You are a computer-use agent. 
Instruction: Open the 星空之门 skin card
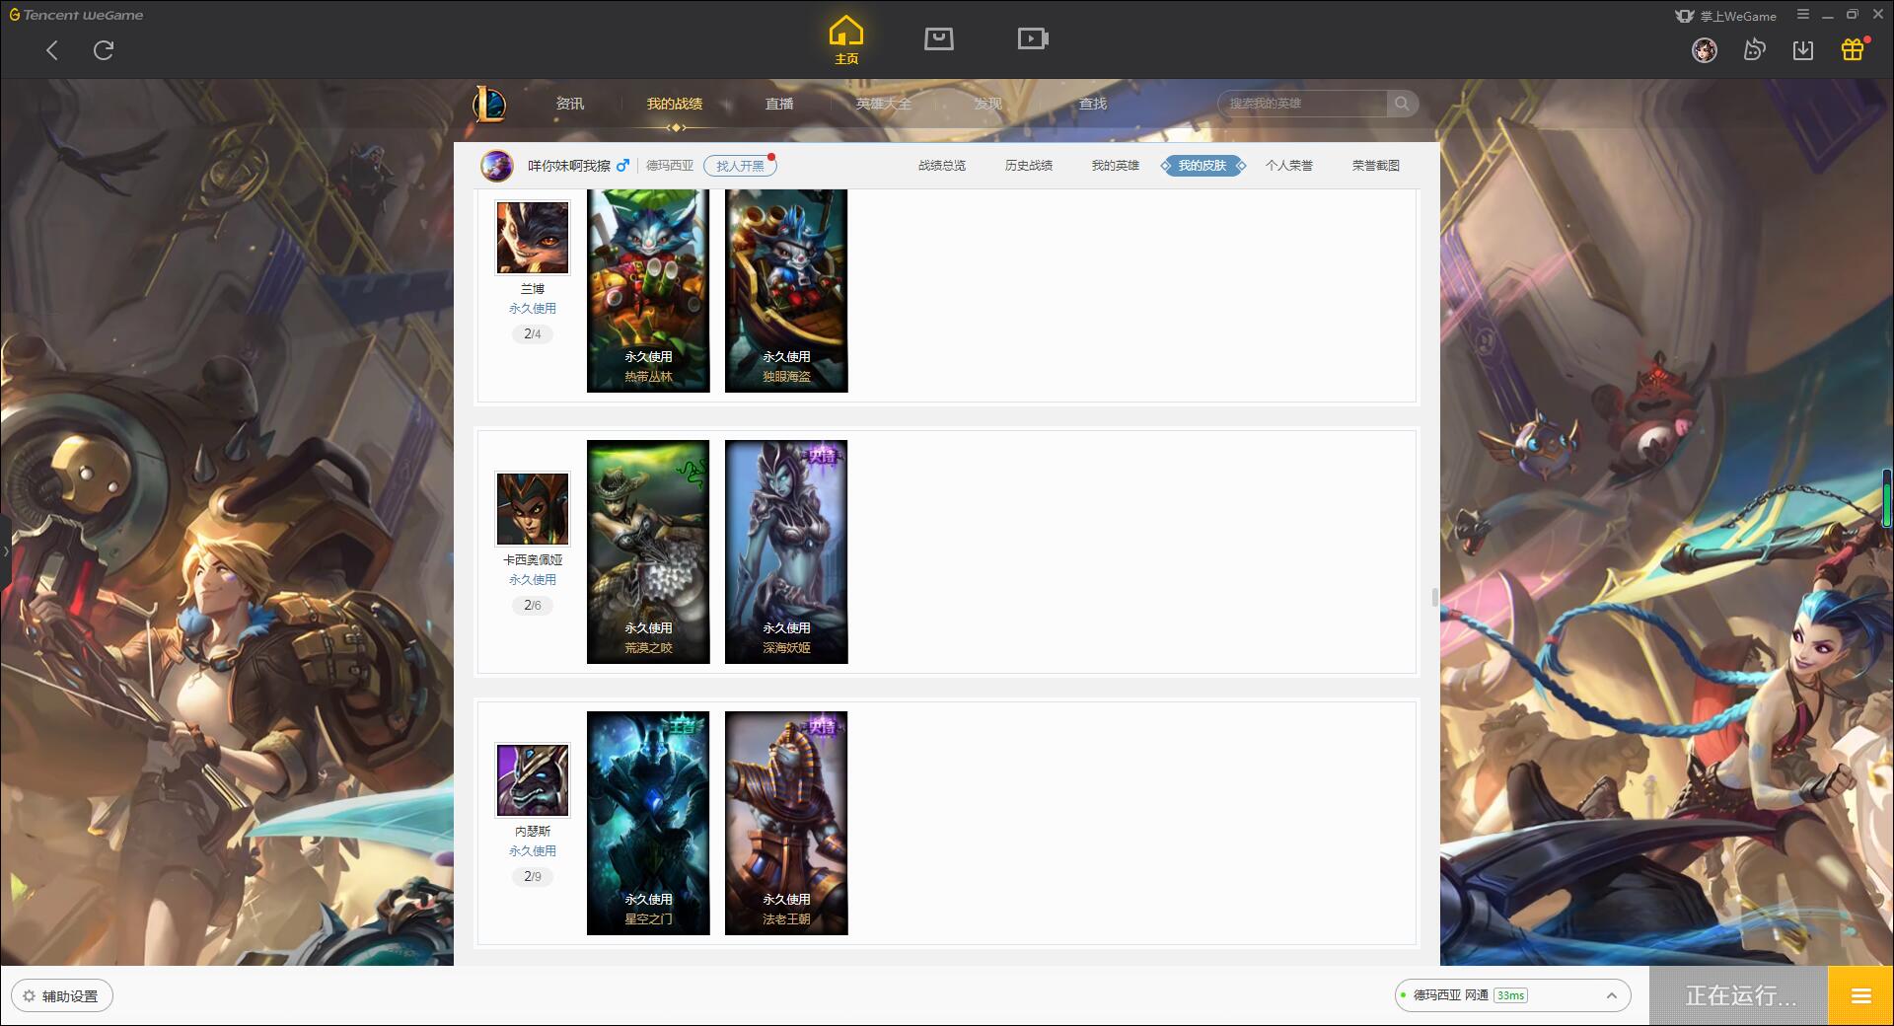(x=648, y=823)
